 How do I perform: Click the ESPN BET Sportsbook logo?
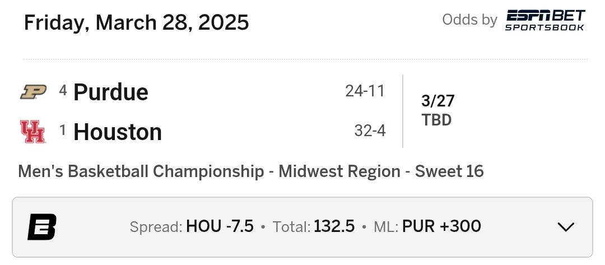(x=544, y=20)
